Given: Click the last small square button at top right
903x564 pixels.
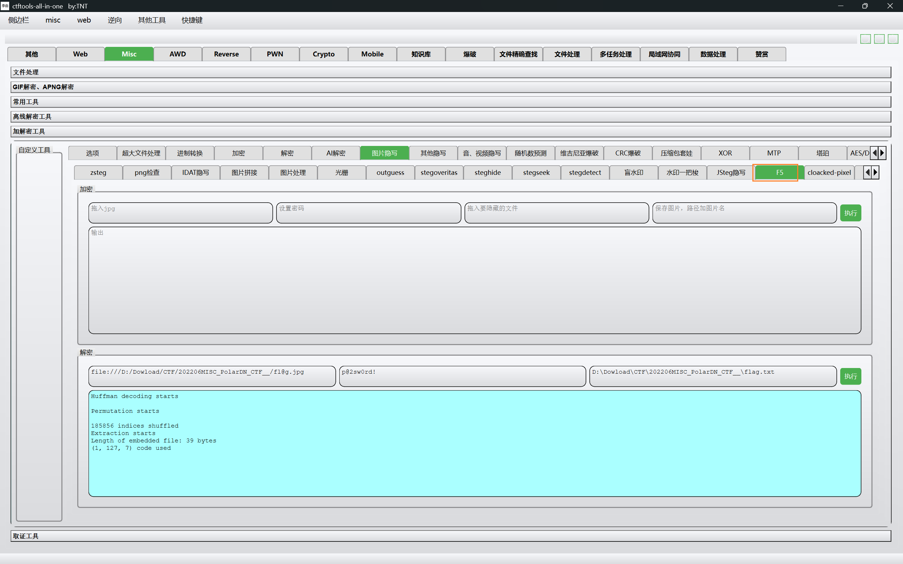Looking at the screenshot, I should pos(893,39).
